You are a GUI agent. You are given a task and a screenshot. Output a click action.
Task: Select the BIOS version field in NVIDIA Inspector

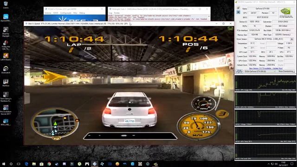pyautogui.click(x=262, y=18)
